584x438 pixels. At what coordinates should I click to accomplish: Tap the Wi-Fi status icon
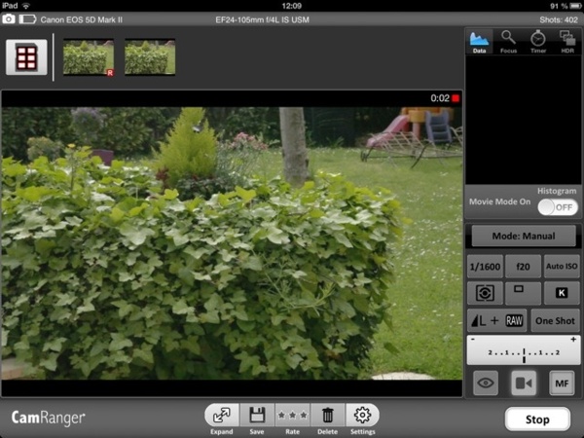pos(25,6)
